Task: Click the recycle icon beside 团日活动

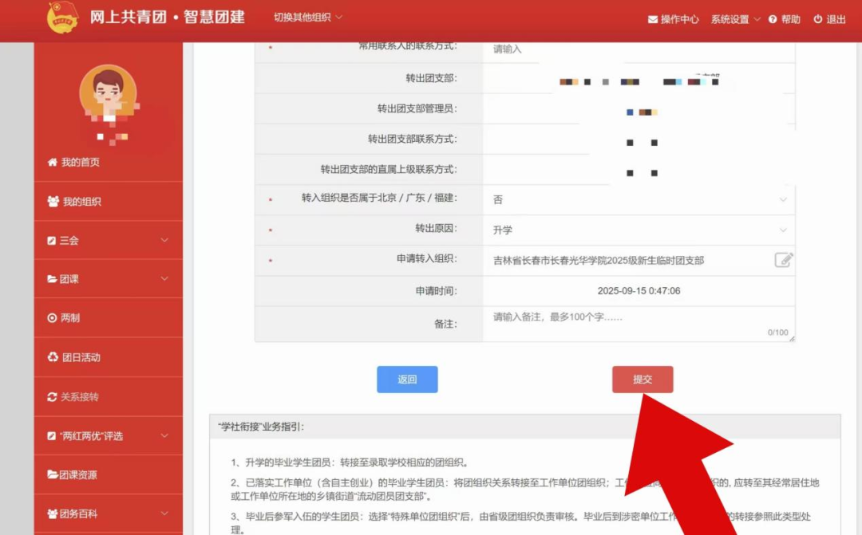Action: 53,357
